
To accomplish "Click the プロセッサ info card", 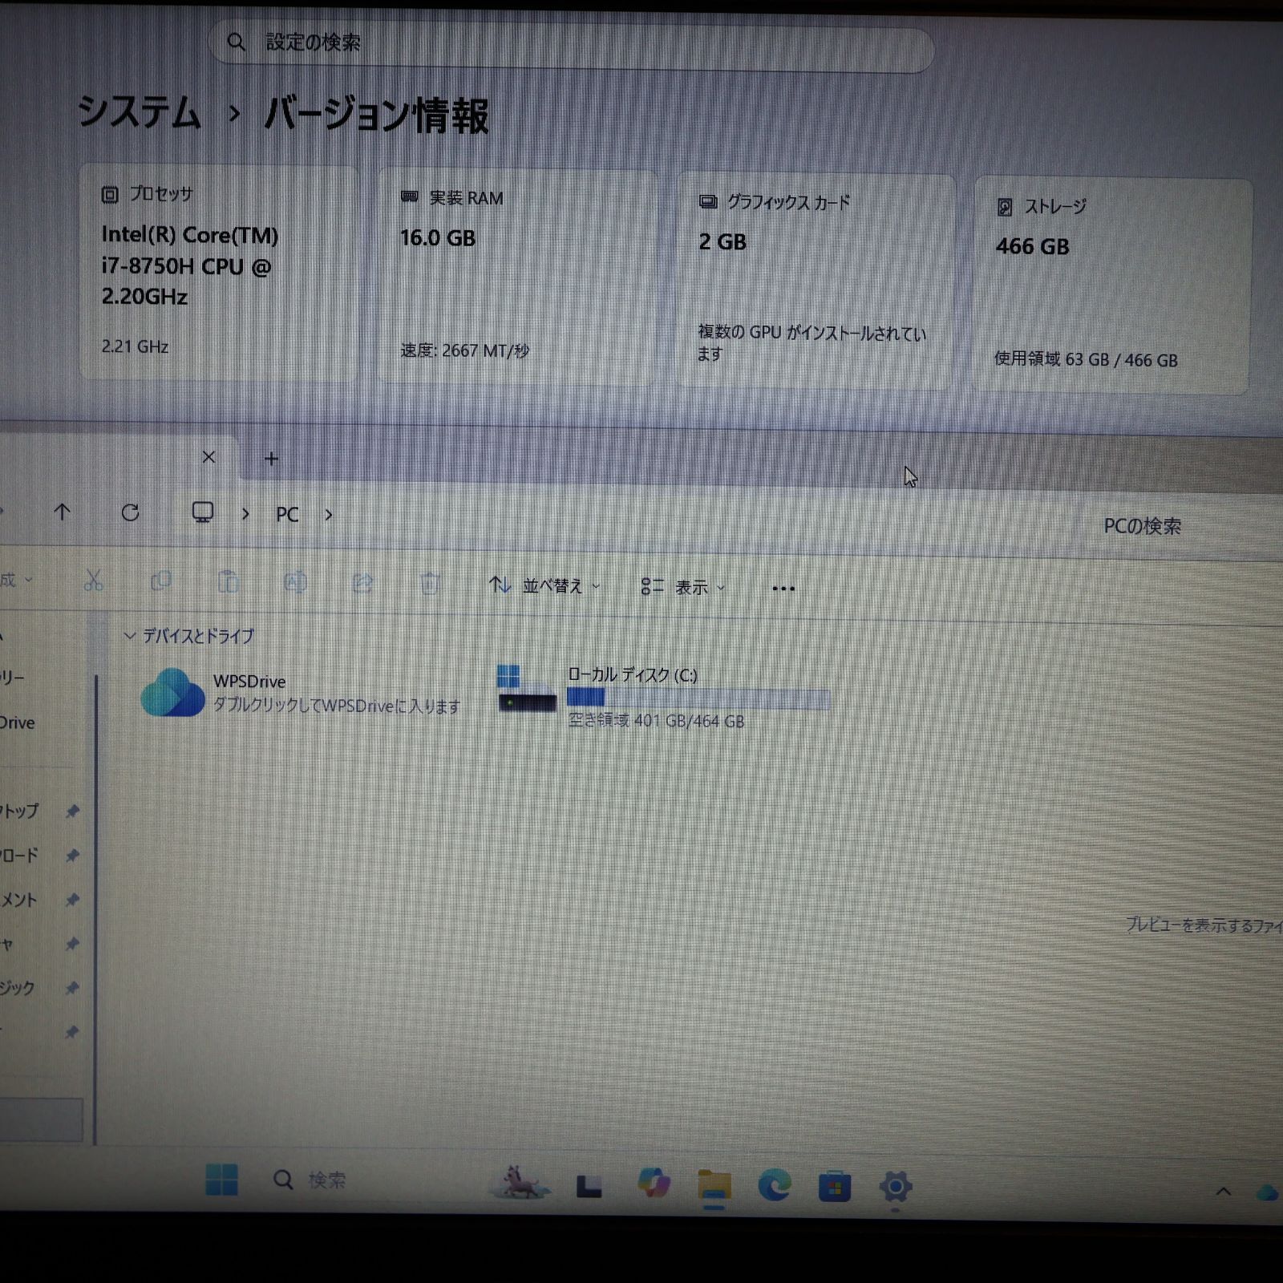I will [x=218, y=271].
